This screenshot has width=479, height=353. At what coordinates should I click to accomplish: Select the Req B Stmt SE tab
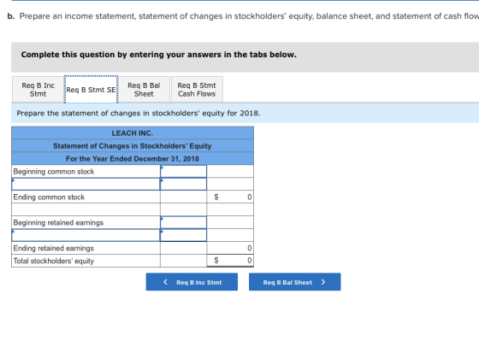coord(91,90)
